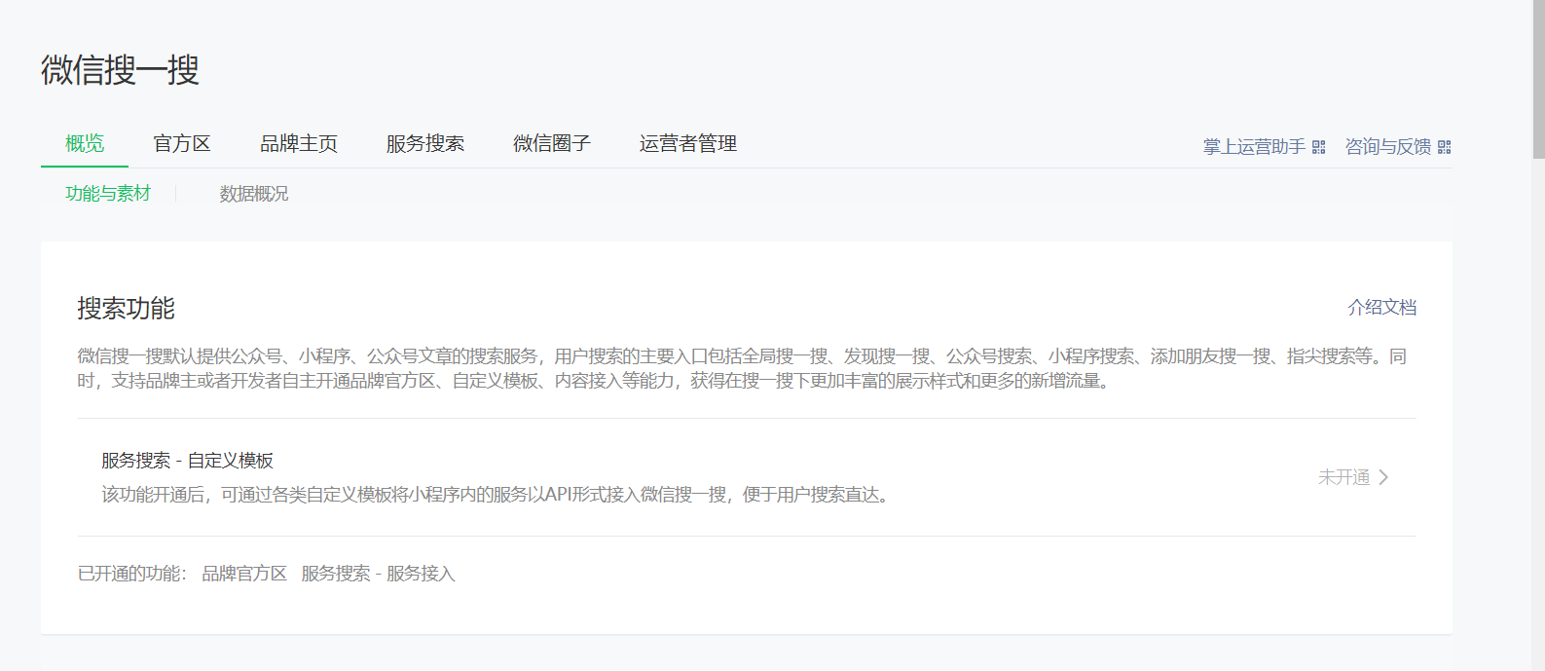Click 服务搜索 - 服务接入 enabled feature
Viewport: 1545px width, 671px height.
coord(378,574)
